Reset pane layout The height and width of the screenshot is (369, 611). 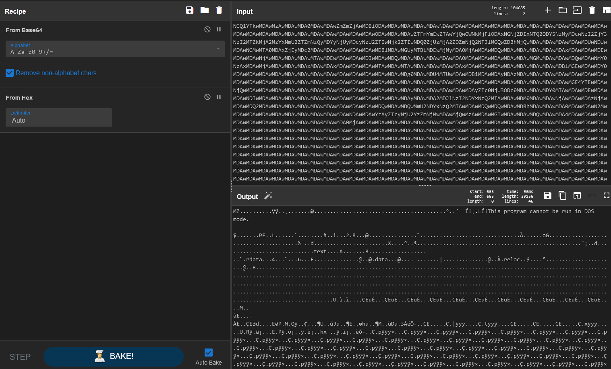pyautogui.click(x=607, y=10)
